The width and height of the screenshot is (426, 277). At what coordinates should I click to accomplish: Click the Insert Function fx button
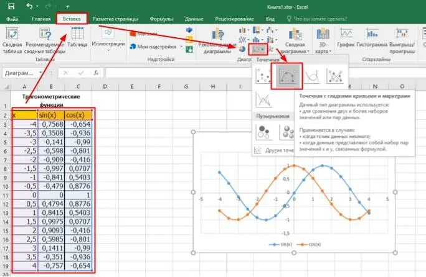(x=96, y=73)
